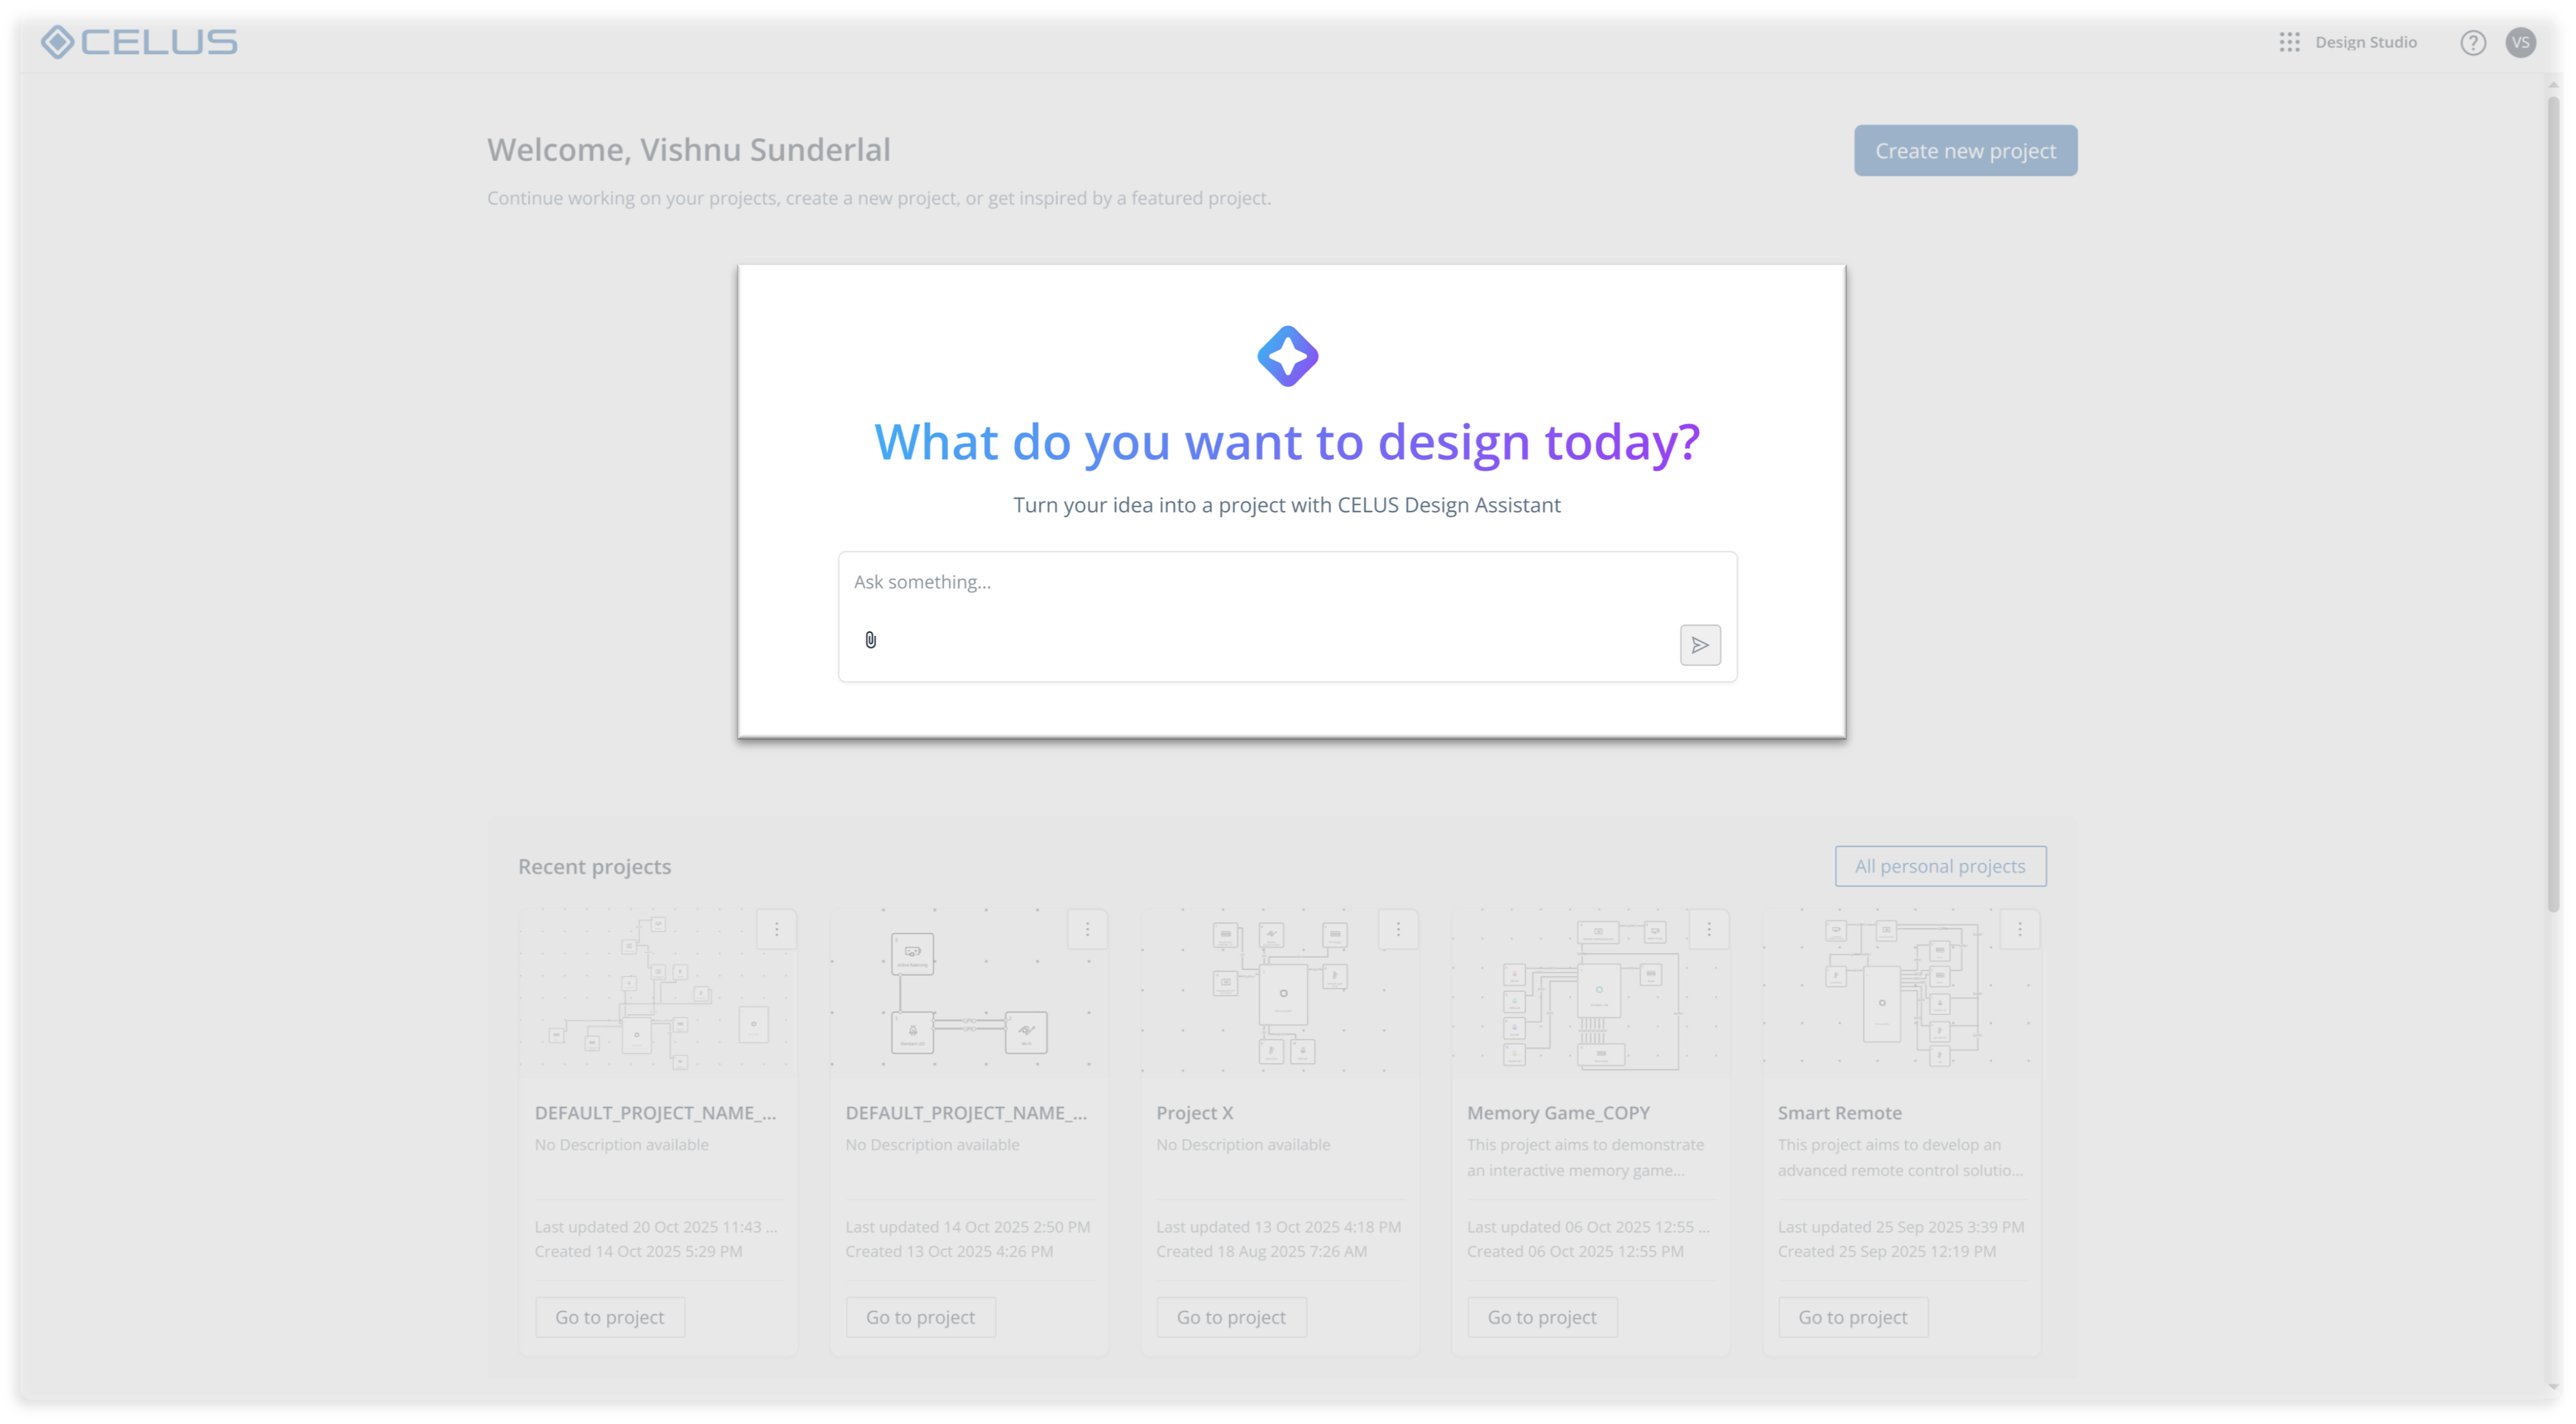Viewport: 2576px width, 1424px height.
Task: Click the Design Studio label
Action: click(2365, 42)
